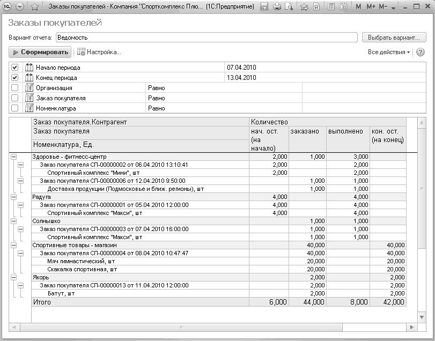Screen dimensions: 435x341
Task: Click the M+ memory add button
Action: pos(371,6)
